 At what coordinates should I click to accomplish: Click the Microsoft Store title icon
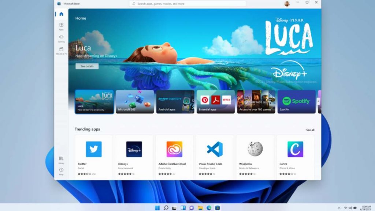point(59,4)
